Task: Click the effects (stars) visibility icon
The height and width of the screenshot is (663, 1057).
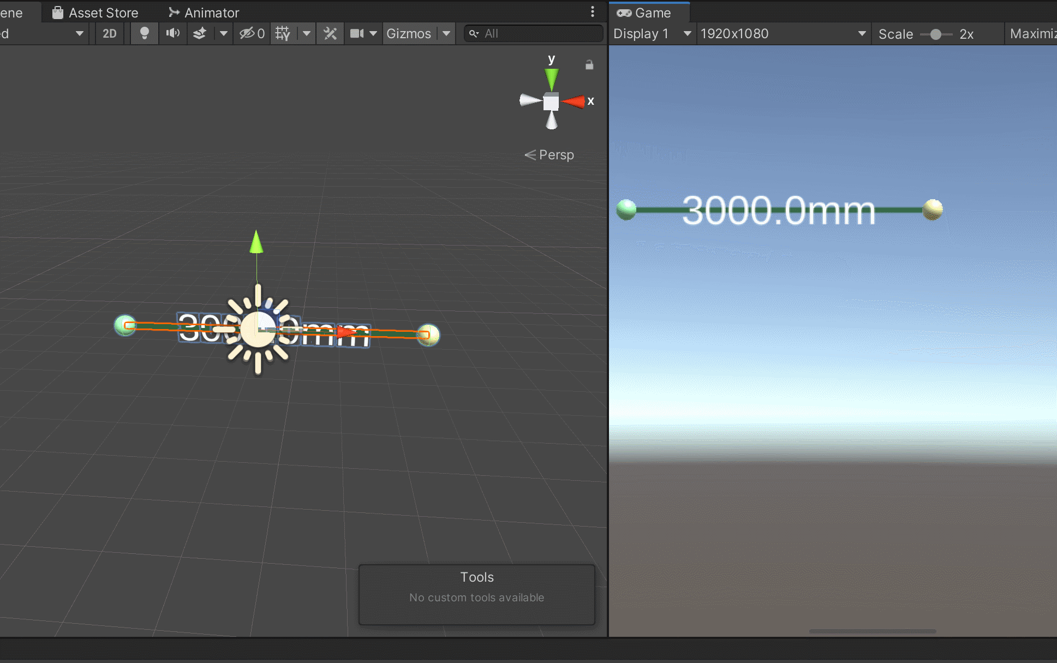Action: click(x=200, y=33)
